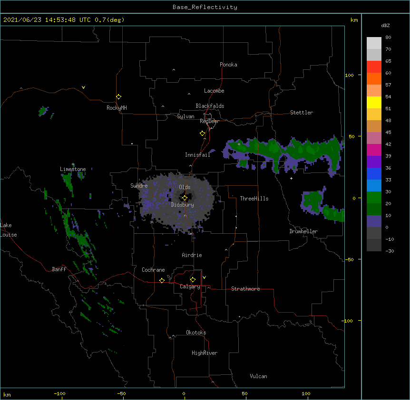Screen dimensions: 410x400
Task: Click the Sundre town label
Action: [139, 186]
